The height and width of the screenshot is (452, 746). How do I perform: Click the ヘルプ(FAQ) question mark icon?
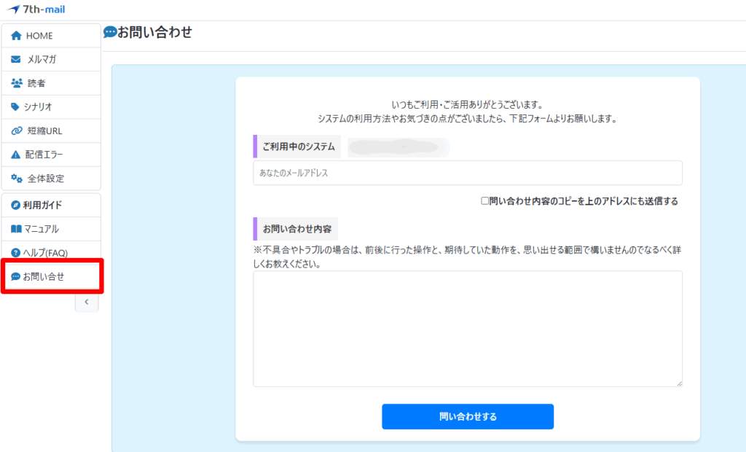click(x=16, y=253)
